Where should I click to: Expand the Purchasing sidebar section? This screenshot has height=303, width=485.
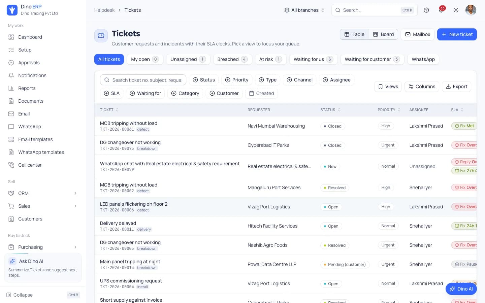(x=43, y=247)
